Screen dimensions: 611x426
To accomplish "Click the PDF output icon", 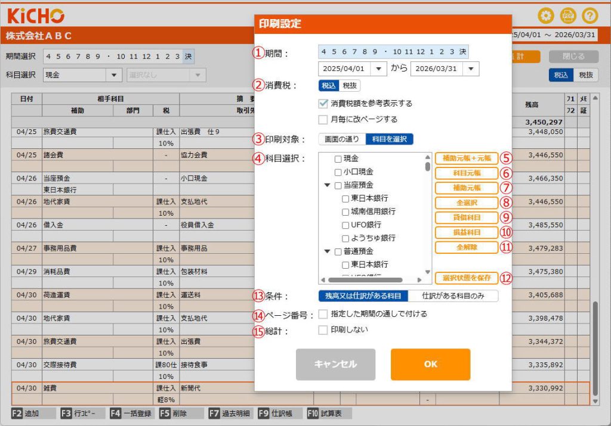I will [x=568, y=15].
